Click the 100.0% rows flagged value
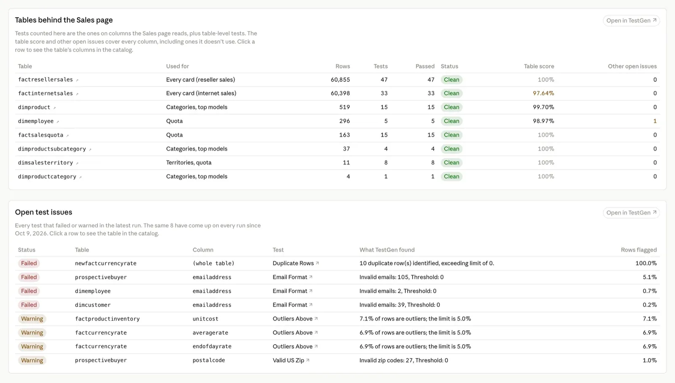Image resolution: width=675 pixels, height=383 pixels. (x=646, y=263)
